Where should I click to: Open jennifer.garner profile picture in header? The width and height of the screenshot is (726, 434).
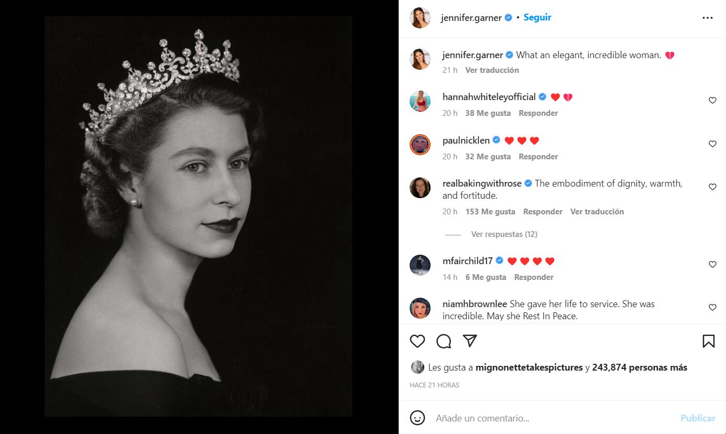[420, 18]
